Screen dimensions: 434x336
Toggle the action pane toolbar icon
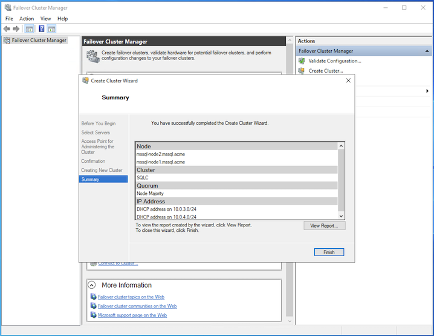[51, 28]
